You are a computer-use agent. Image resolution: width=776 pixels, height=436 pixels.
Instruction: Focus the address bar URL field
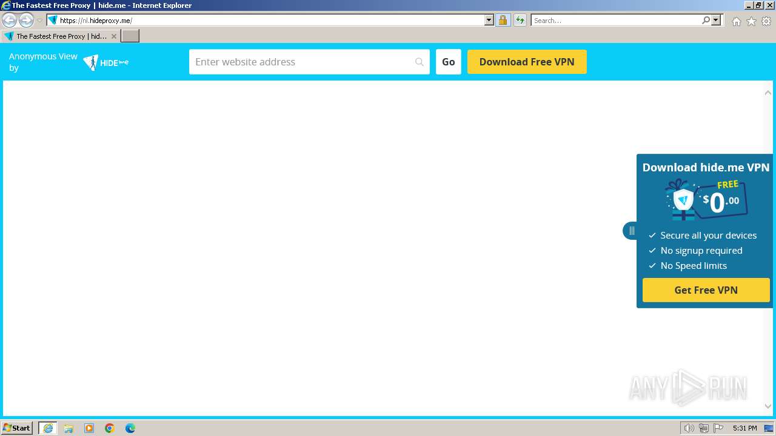coord(270,20)
